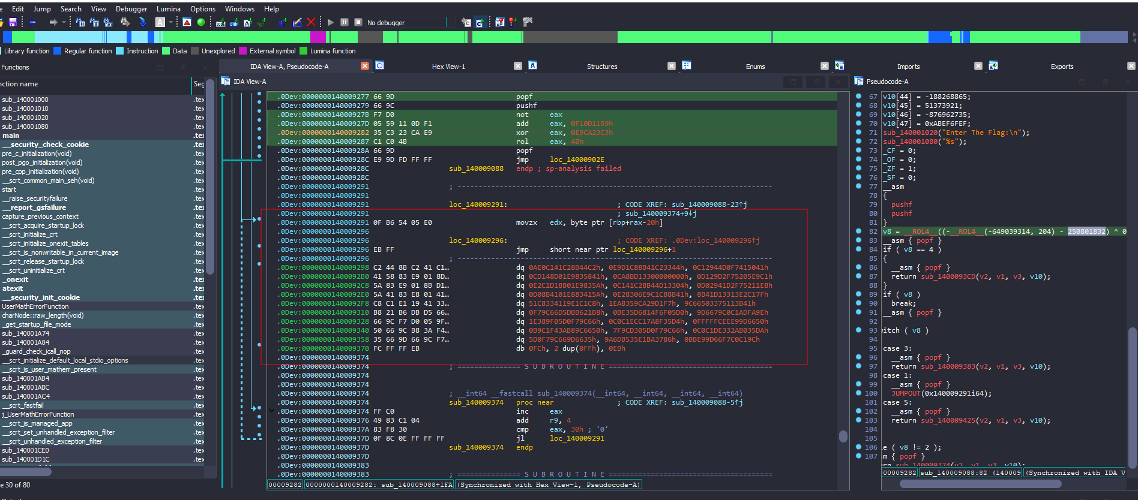Screen dimensions: 1138x500
Task: Click the Functions panel horizontal scrollbar
Action: [x=27, y=472]
